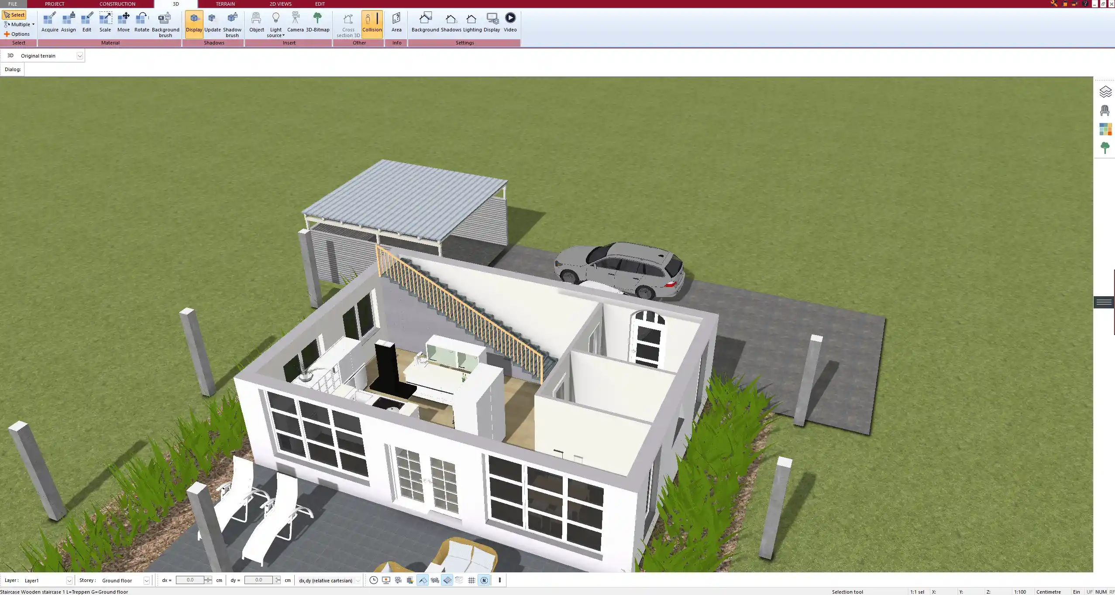Open Background settings
1115x595 pixels.
click(425, 22)
